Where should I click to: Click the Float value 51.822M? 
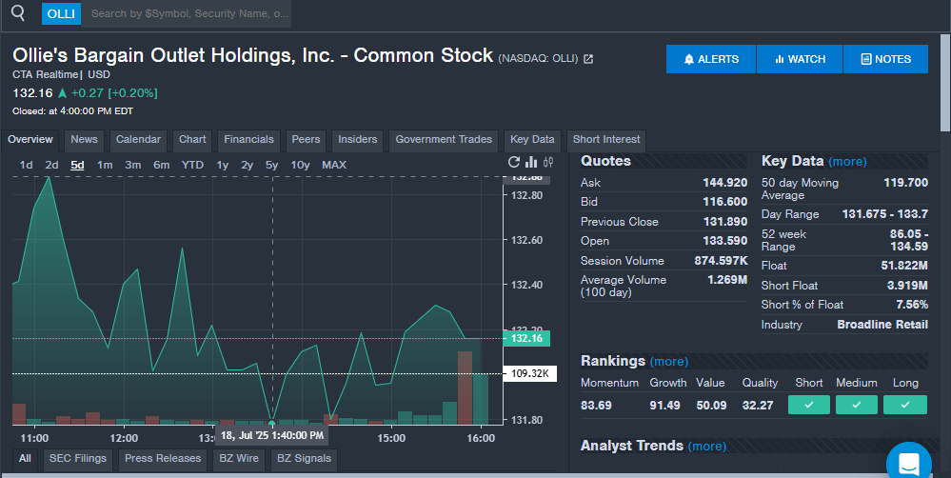pyautogui.click(x=904, y=266)
